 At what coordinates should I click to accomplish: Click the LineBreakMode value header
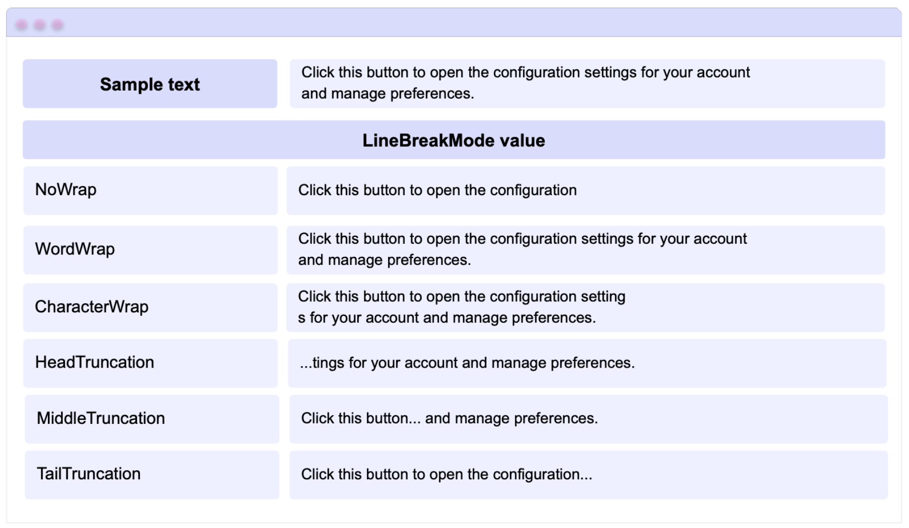click(x=453, y=141)
